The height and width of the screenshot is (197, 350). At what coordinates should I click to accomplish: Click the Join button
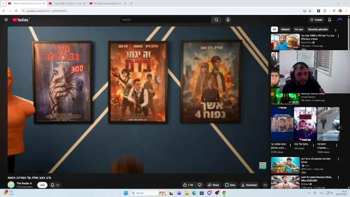point(42,185)
